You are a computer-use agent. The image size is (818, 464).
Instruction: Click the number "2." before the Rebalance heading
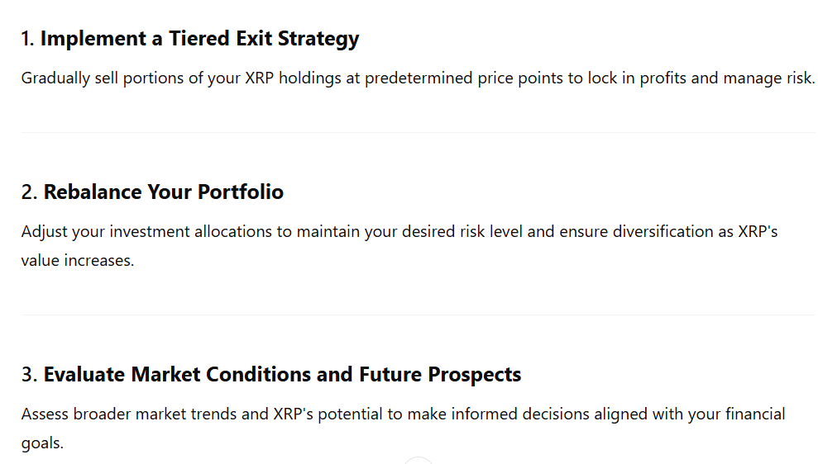[30, 192]
